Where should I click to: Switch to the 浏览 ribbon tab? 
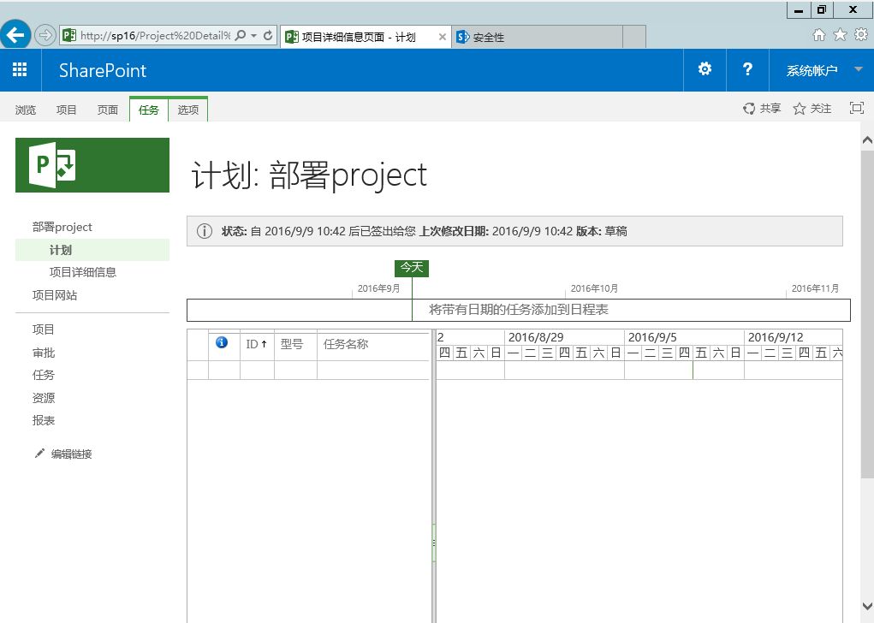[28, 110]
